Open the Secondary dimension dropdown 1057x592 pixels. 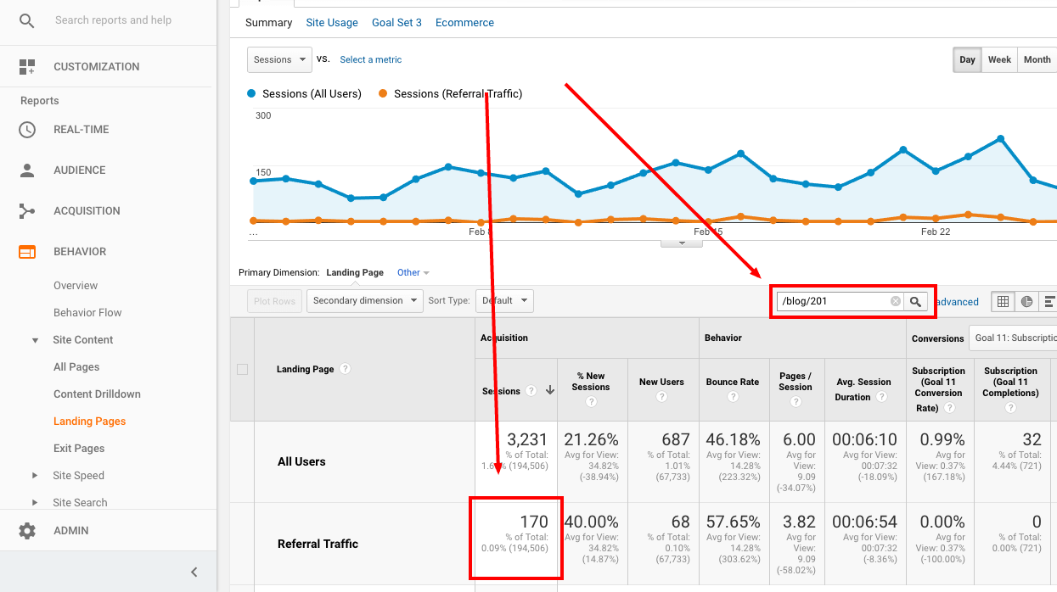364,300
